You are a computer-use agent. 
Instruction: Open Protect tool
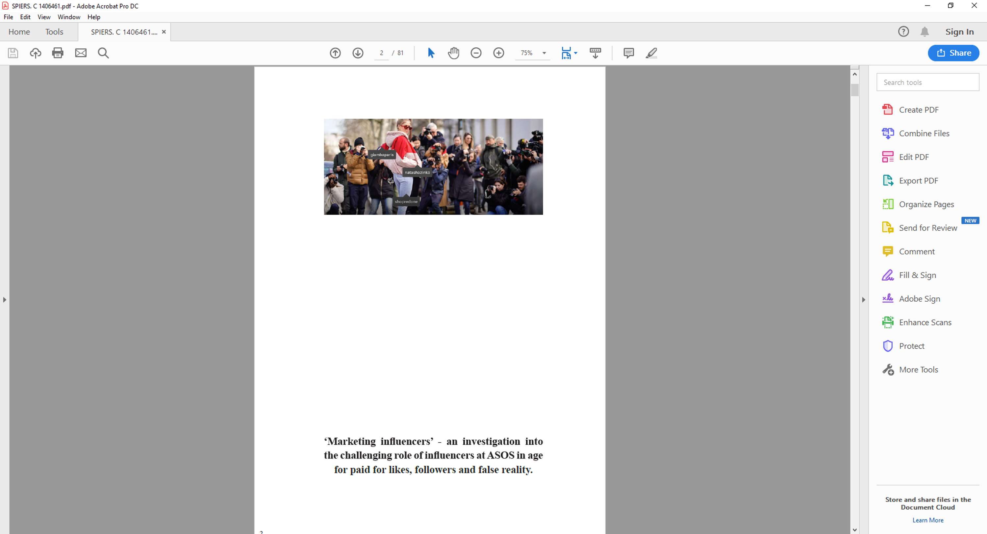pyautogui.click(x=903, y=346)
